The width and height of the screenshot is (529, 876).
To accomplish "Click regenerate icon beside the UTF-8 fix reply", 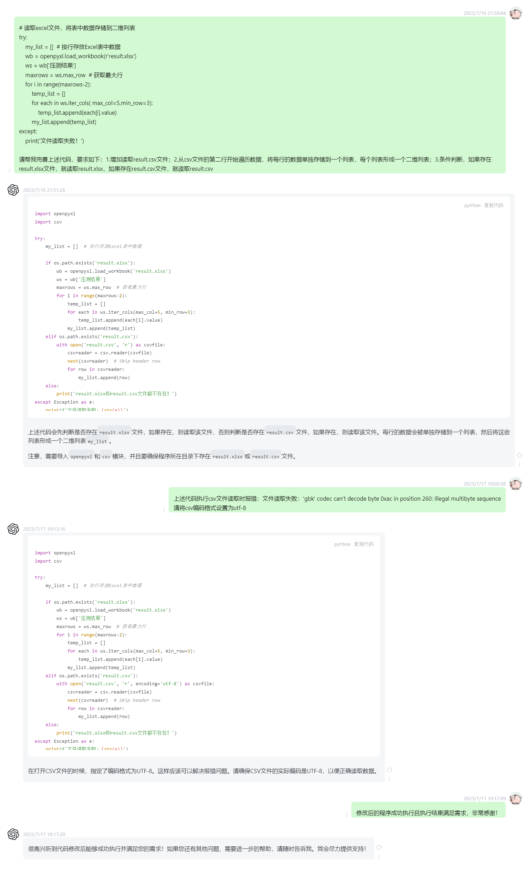I will [389, 770].
